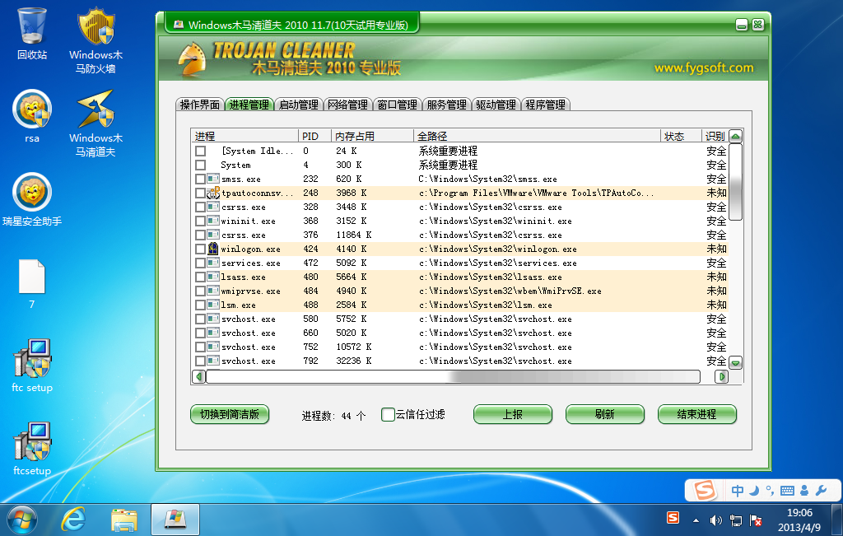843x536 pixels.
Task: Click the scroll right arrow of process list
Action: click(721, 376)
